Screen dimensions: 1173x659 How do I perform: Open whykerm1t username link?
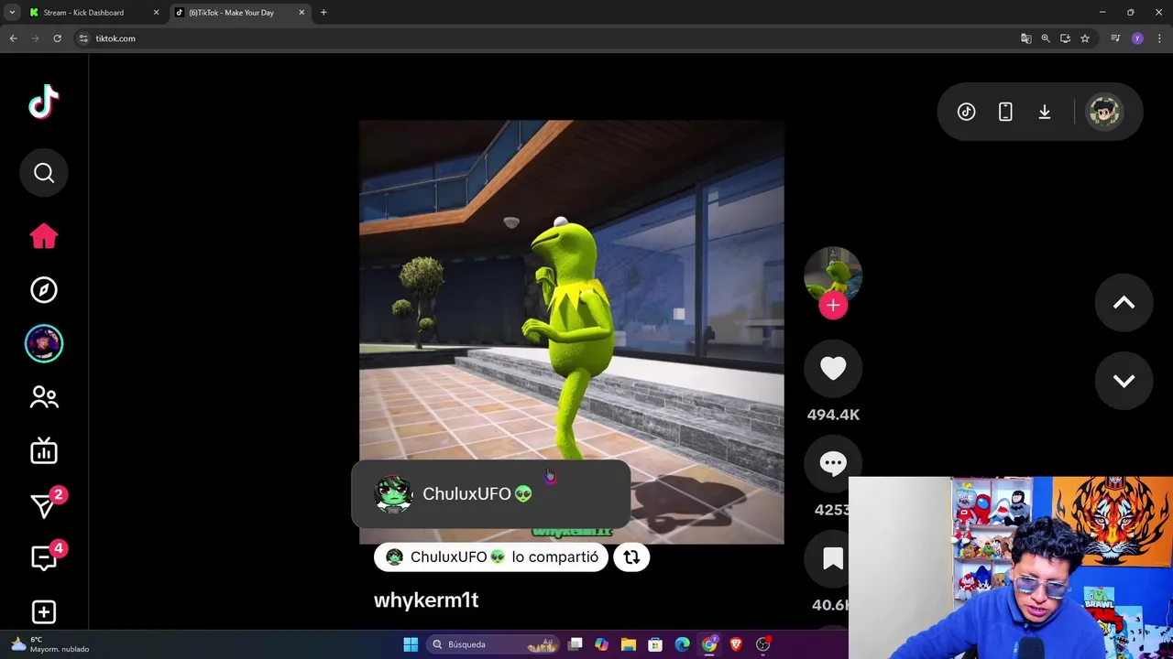tap(426, 600)
